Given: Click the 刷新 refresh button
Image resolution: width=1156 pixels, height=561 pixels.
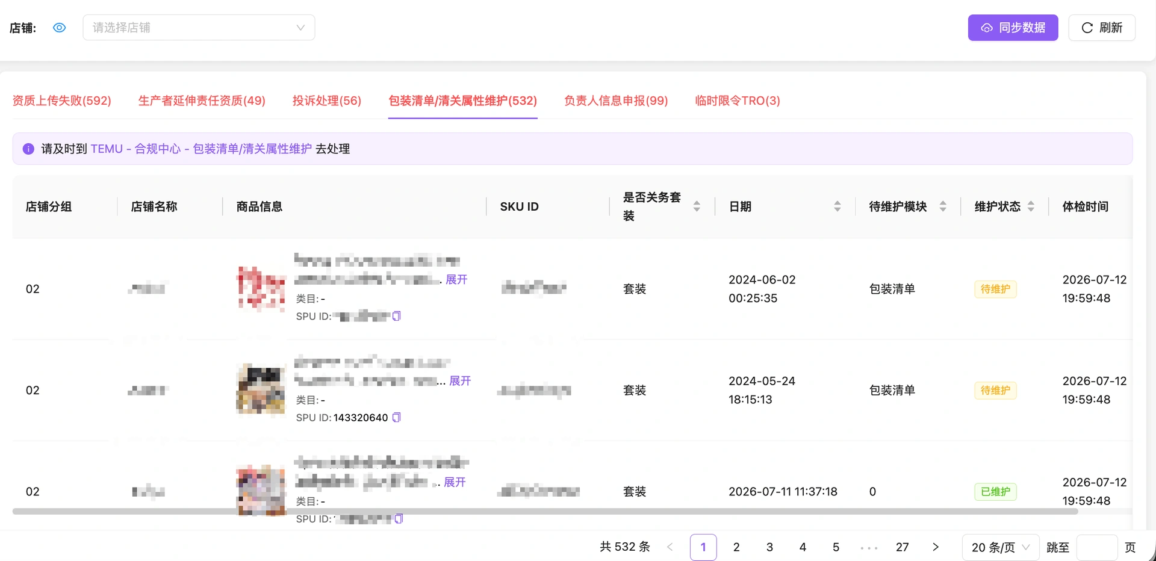Looking at the screenshot, I should [x=1102, y=28].
